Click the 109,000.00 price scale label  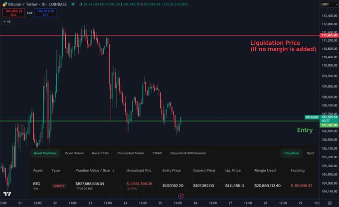[329, 87]
